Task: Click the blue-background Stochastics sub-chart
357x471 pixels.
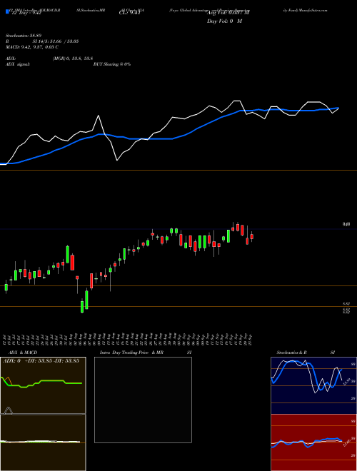Action: pyautogui.click(x=313, y=385)
